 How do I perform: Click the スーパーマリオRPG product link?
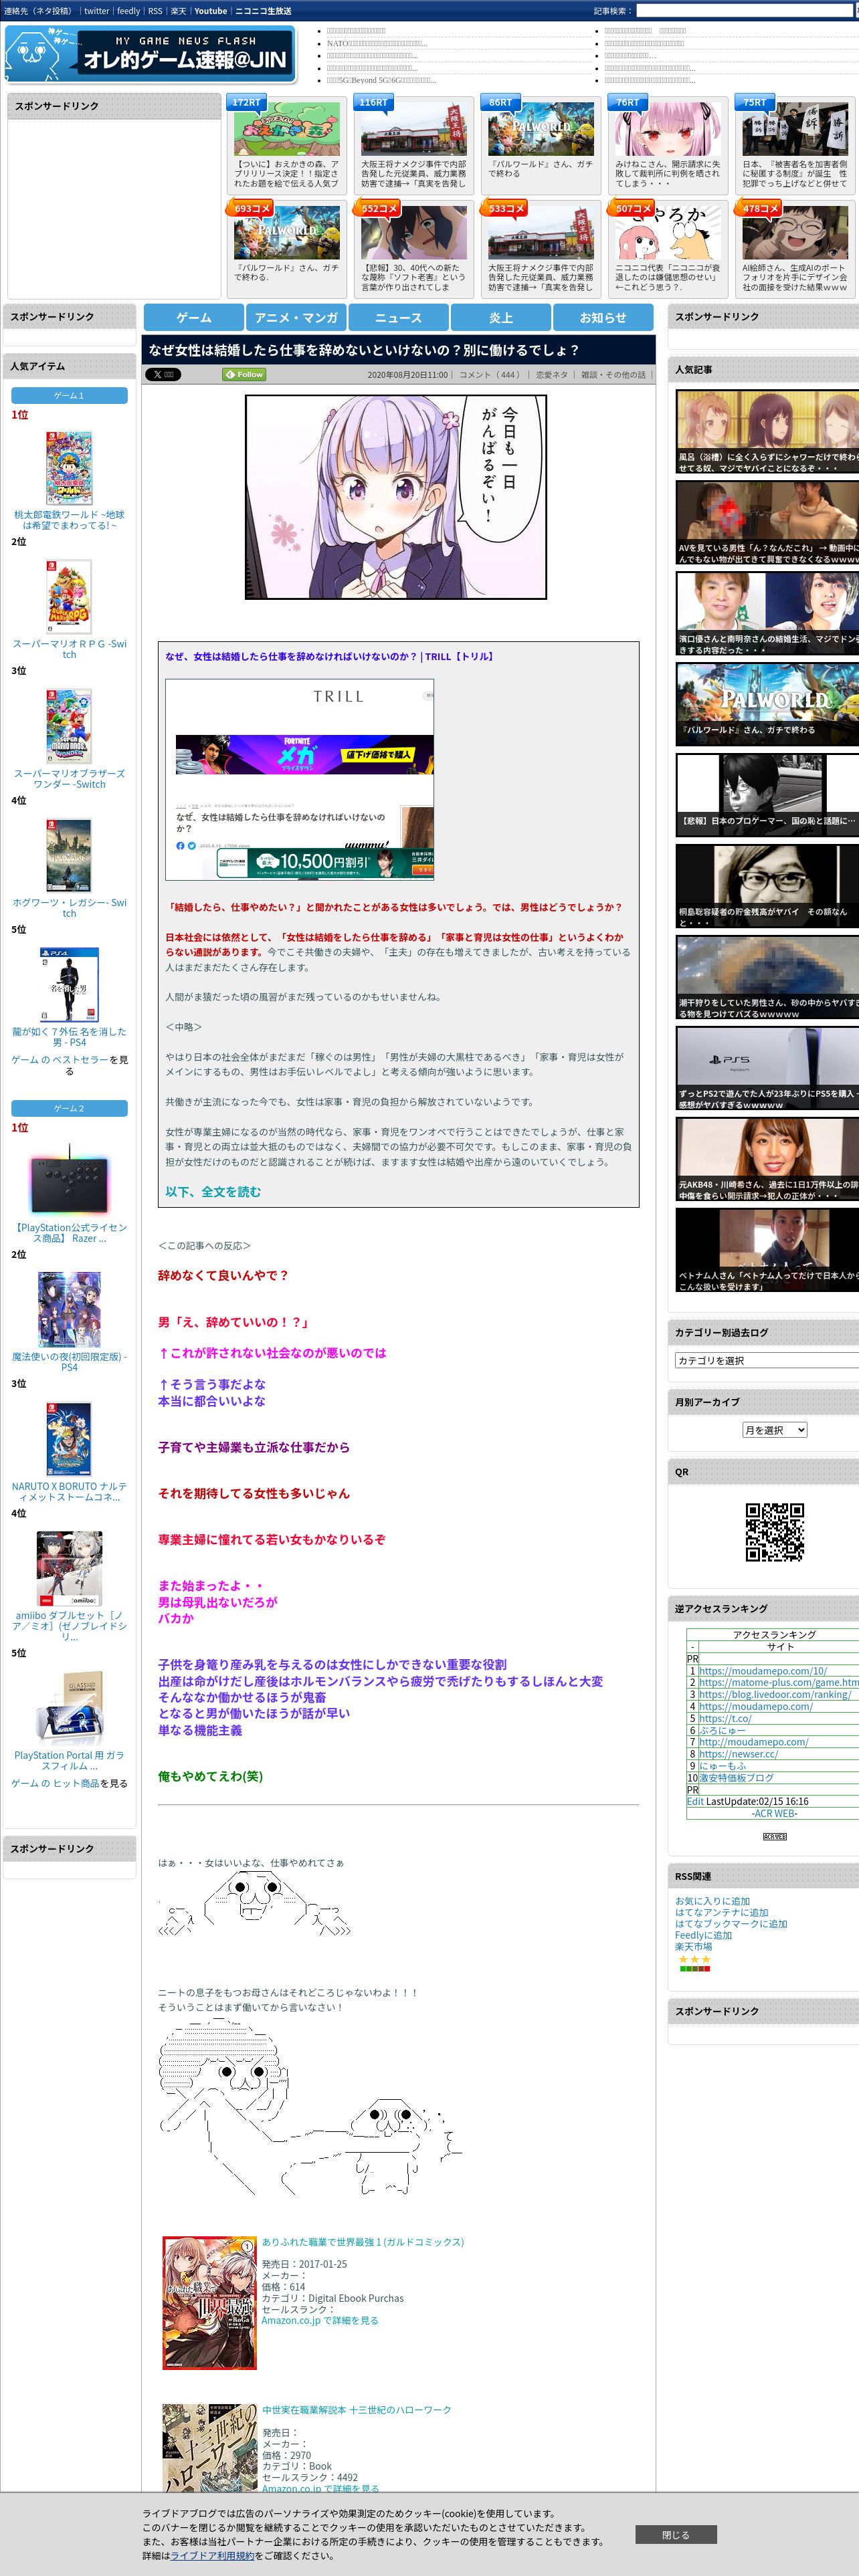click(x=69, y=649)
